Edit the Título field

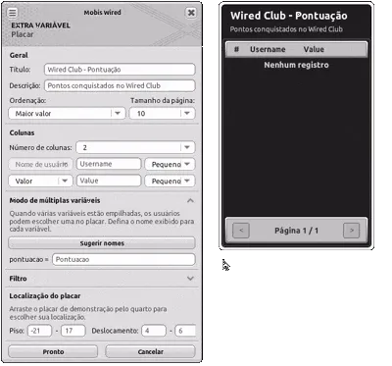[120, 70]
